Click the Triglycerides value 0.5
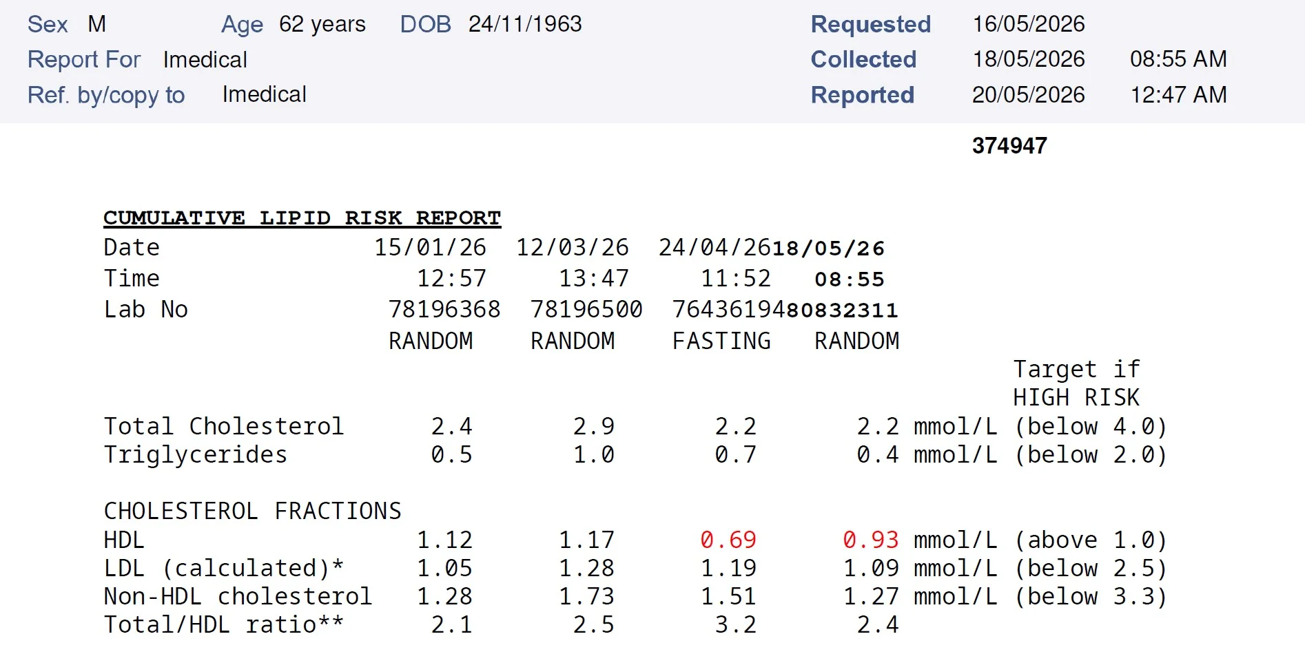Viewport: 1305px width, 654px height. click(452, 455)
